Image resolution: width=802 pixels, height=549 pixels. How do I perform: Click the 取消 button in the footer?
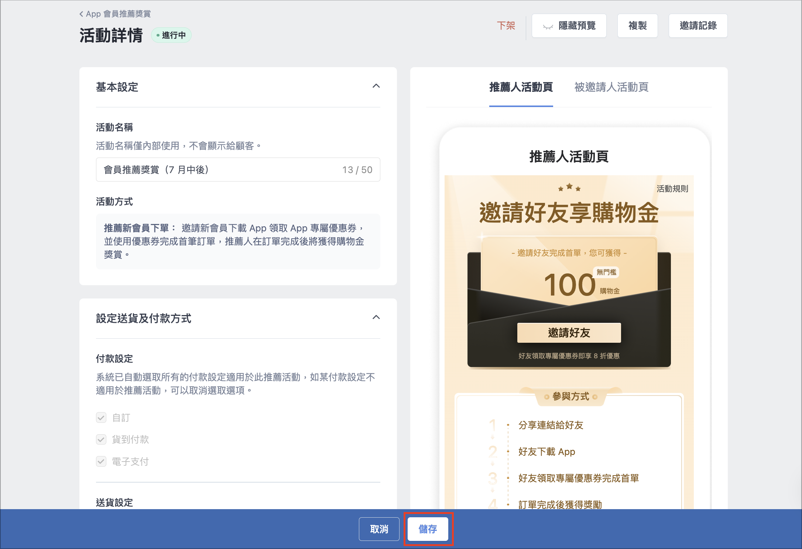coord(379,529)
